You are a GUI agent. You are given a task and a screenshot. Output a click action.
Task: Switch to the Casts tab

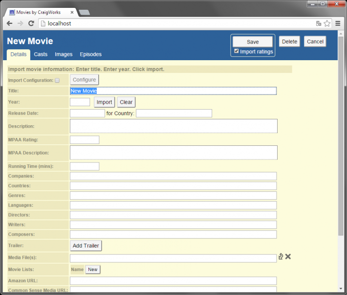pos(41,54)
